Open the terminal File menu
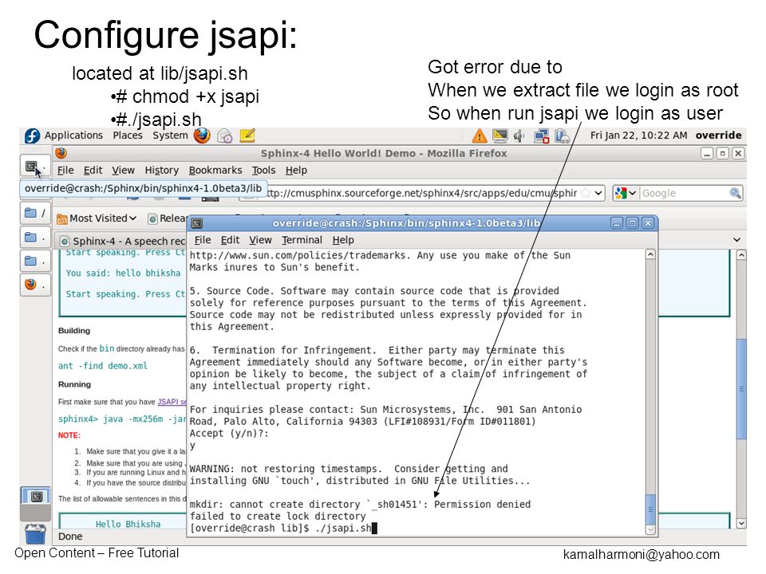The width and height of the screenshot is (766, 574). (203, 240)
